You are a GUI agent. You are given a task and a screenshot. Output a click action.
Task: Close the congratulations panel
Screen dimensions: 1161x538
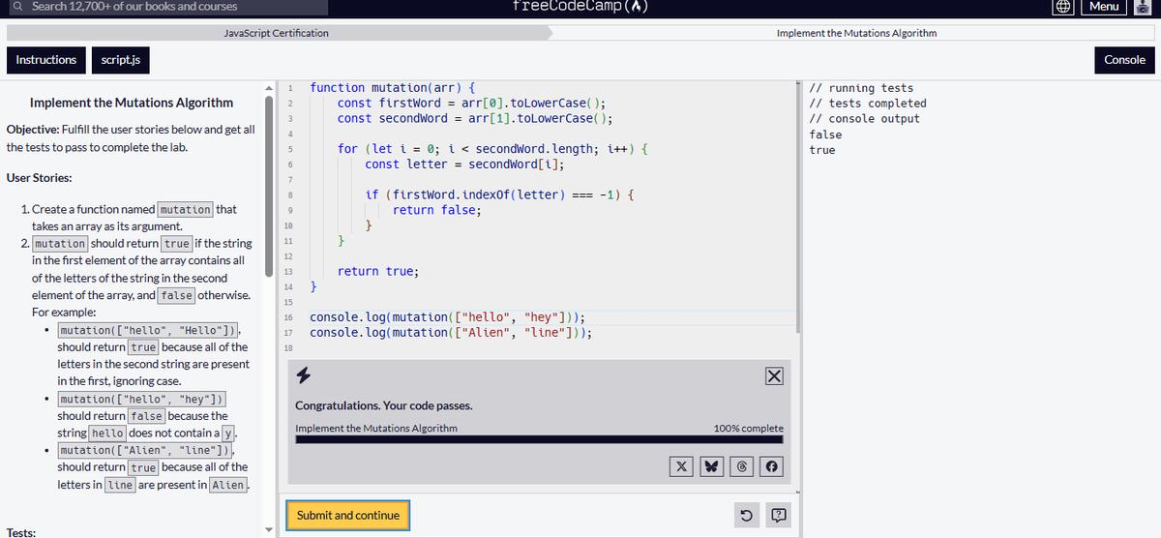pyautogui.click(x=773, y=375)
